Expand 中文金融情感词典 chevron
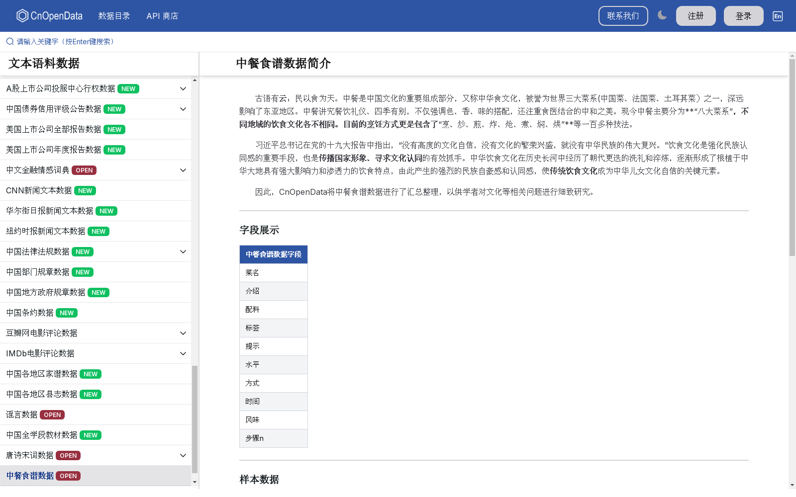This screenshot has width=796, height=497. click(x=183, y=170)
